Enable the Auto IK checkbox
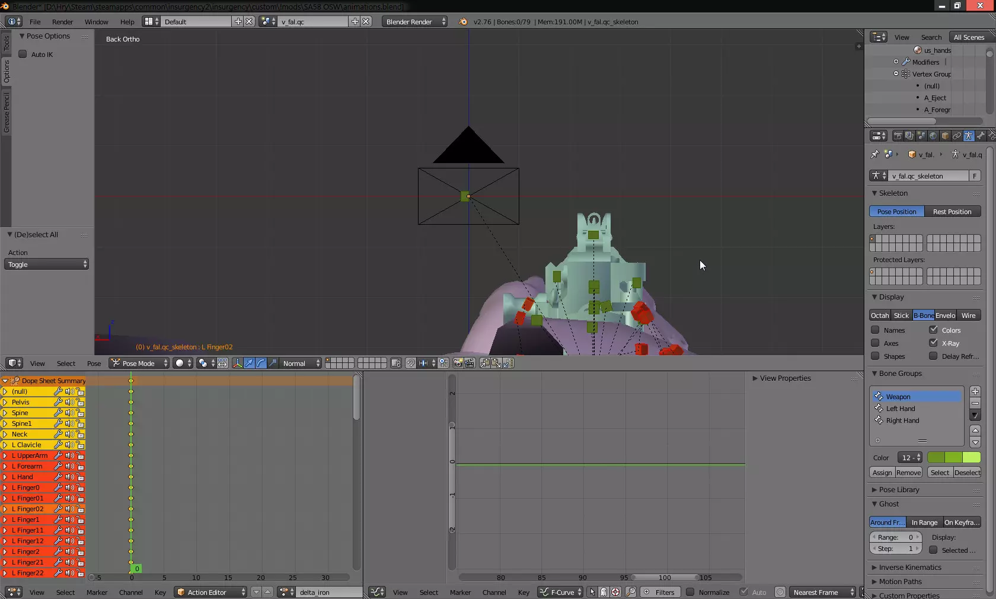Image resolution: width=996 pixels, height=599 pixels. 23,54
